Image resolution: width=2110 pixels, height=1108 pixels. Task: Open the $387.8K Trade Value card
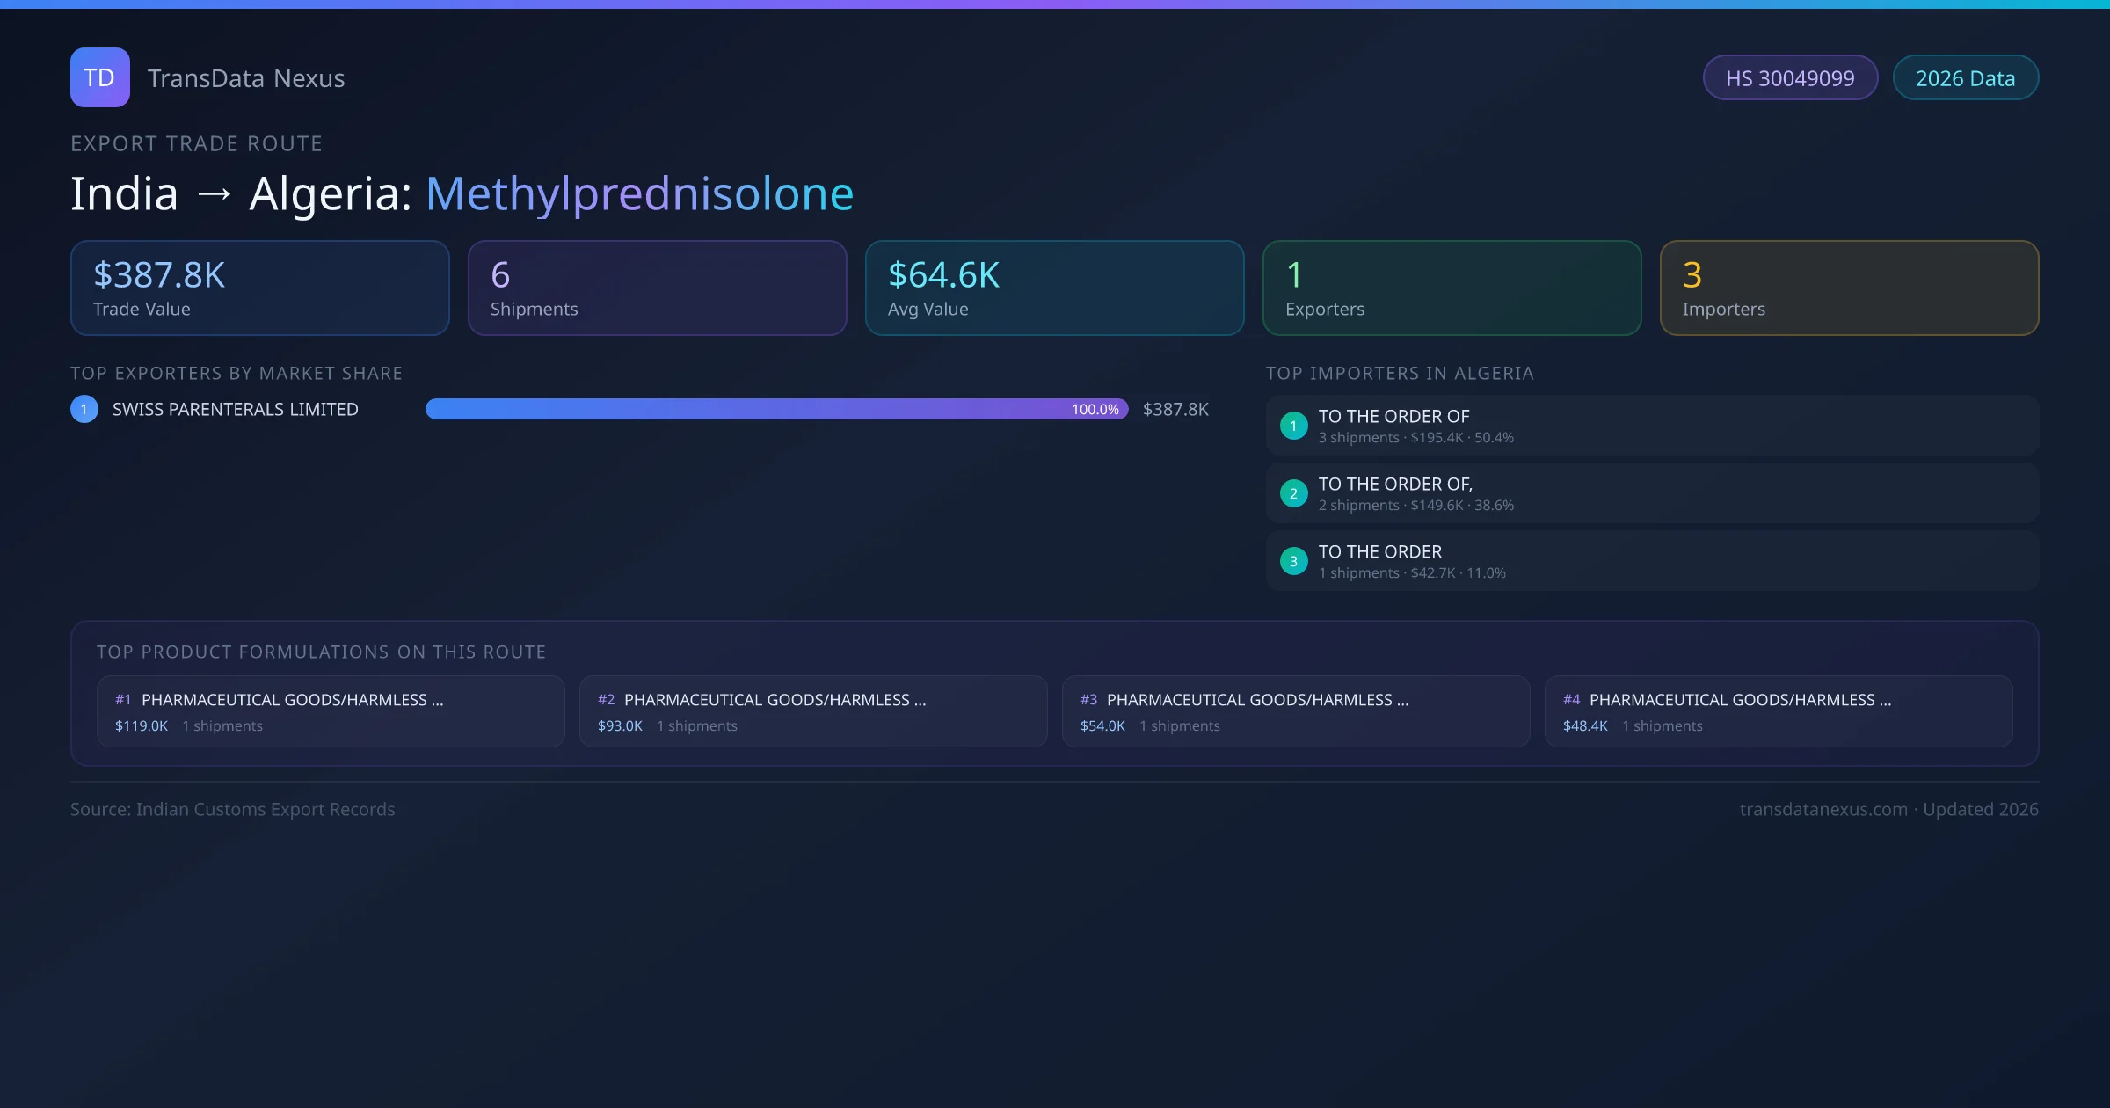pos(259,288)
